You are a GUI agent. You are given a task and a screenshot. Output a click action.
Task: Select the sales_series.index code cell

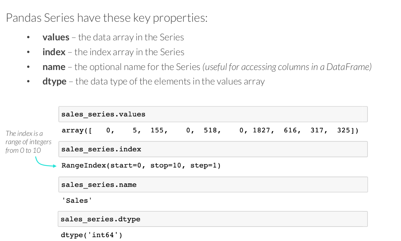pyautogui.click(x=213, y=149)
